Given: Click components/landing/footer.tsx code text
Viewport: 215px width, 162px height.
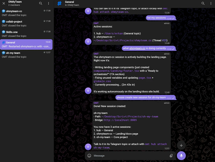Looking at the screenshot, I should pos(116,71).
